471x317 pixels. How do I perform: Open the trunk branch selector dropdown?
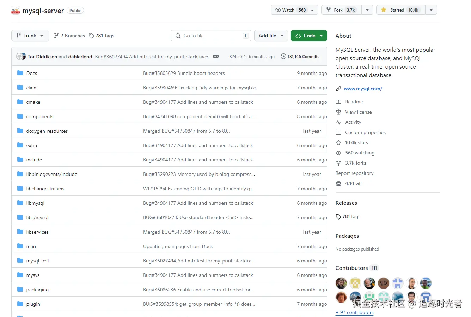[30, 36]
